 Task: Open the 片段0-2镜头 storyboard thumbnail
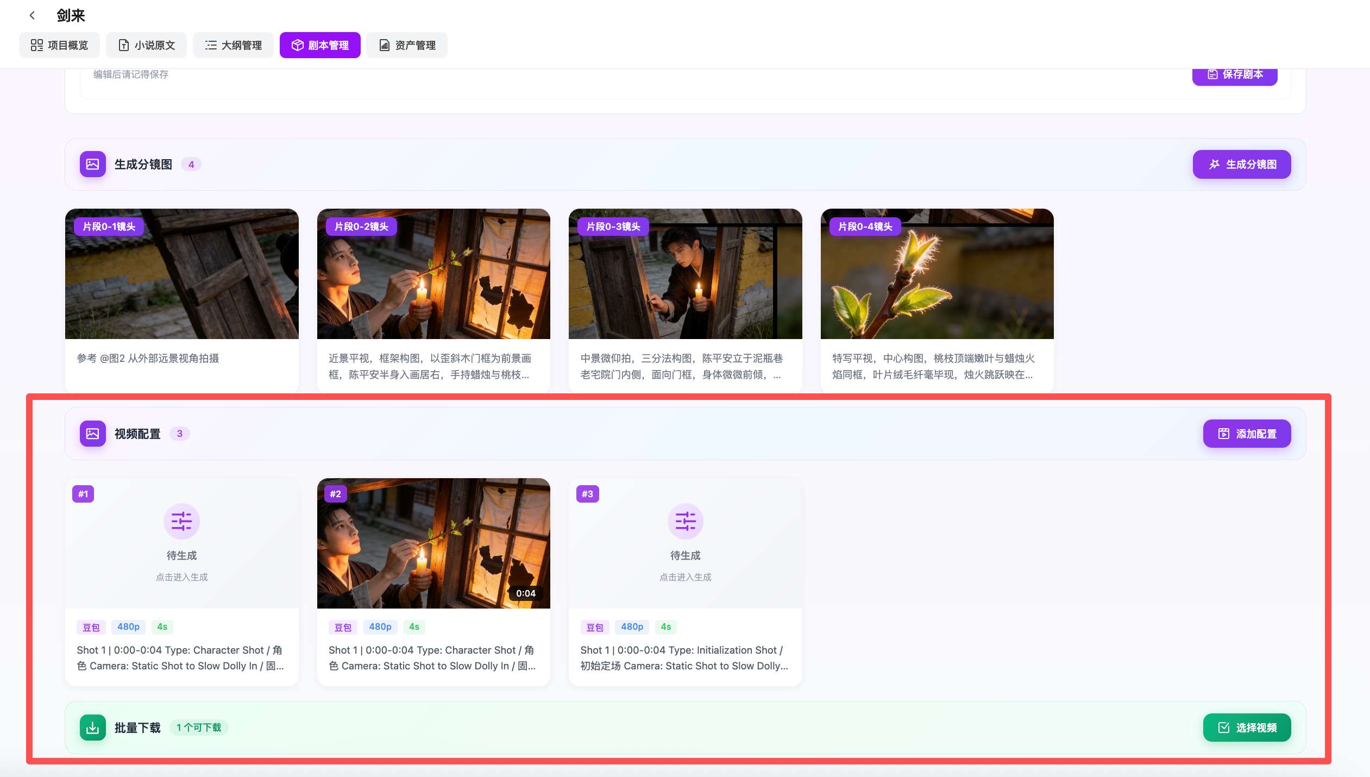433,274
